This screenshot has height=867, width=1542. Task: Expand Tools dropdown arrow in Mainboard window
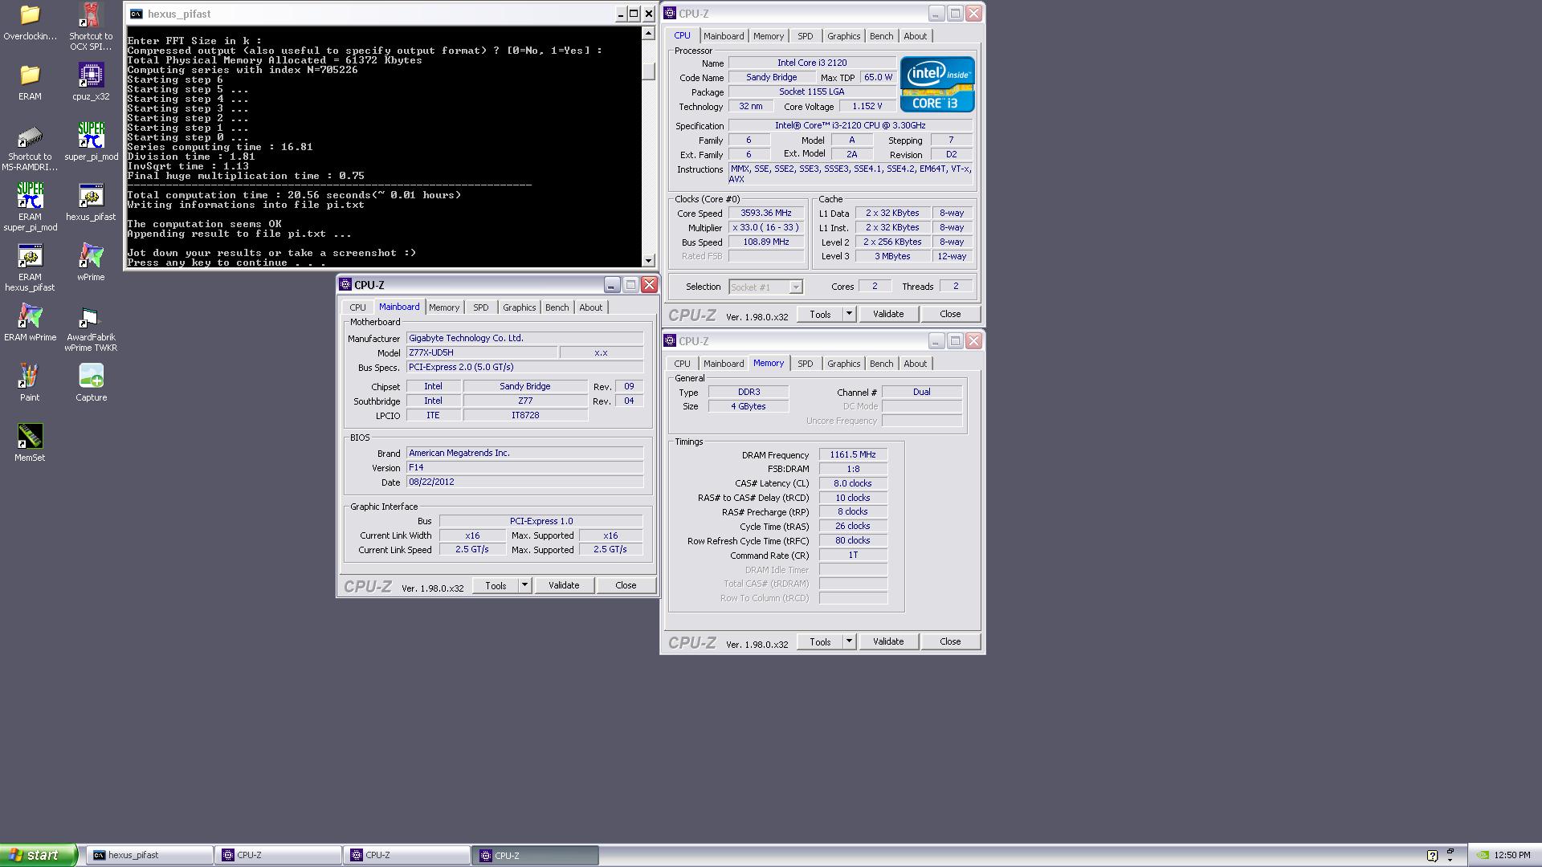point(524,585)
